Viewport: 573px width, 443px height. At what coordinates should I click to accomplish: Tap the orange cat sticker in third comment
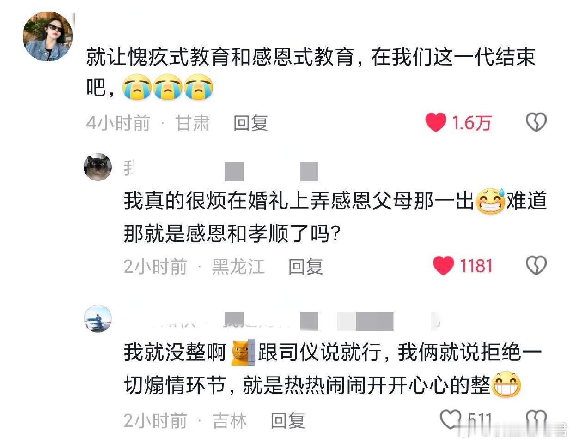(242, 353)
